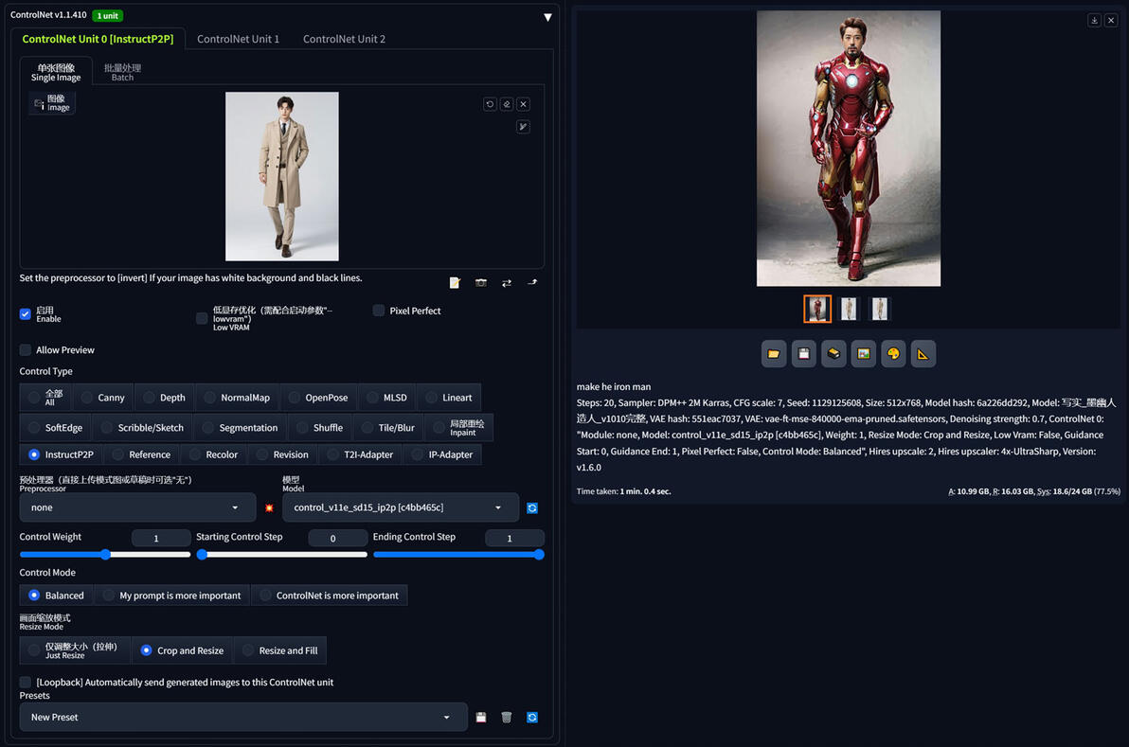Open the New Preset dropdown
Image resolution: width=1129 pixels, height=747 pixels.
point(243,718)
